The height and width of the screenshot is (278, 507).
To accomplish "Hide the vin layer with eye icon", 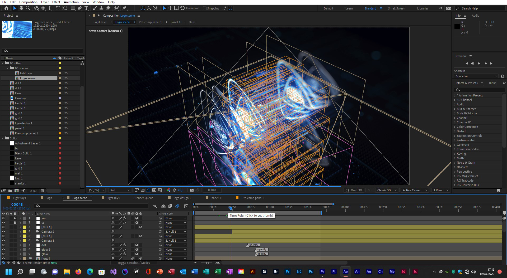I will [3, 218].
